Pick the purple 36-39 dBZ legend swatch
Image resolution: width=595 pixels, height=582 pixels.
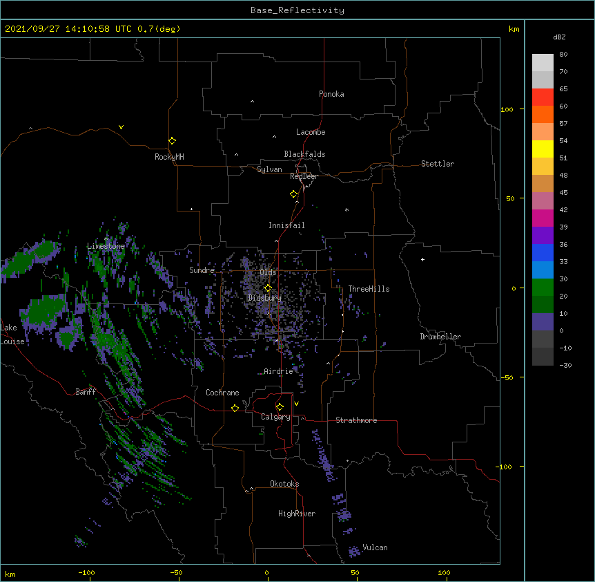[543, 236]
